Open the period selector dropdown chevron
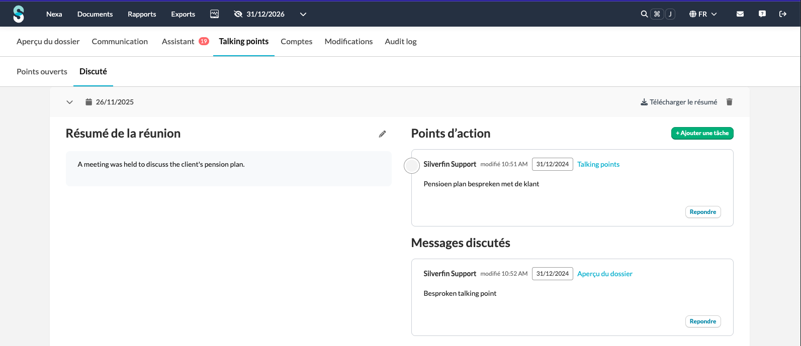801x346 pixels. point(303,14)
